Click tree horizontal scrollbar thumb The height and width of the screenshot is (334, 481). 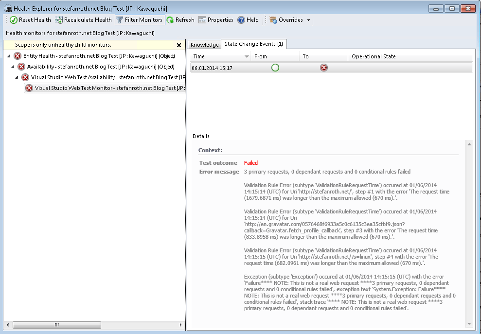click(x=57, y=324)
